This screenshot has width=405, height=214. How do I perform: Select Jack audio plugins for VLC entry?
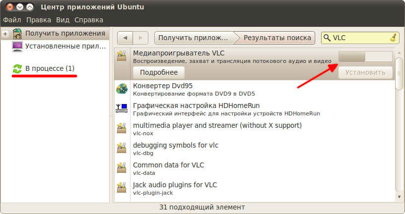[x=255, y=188]
